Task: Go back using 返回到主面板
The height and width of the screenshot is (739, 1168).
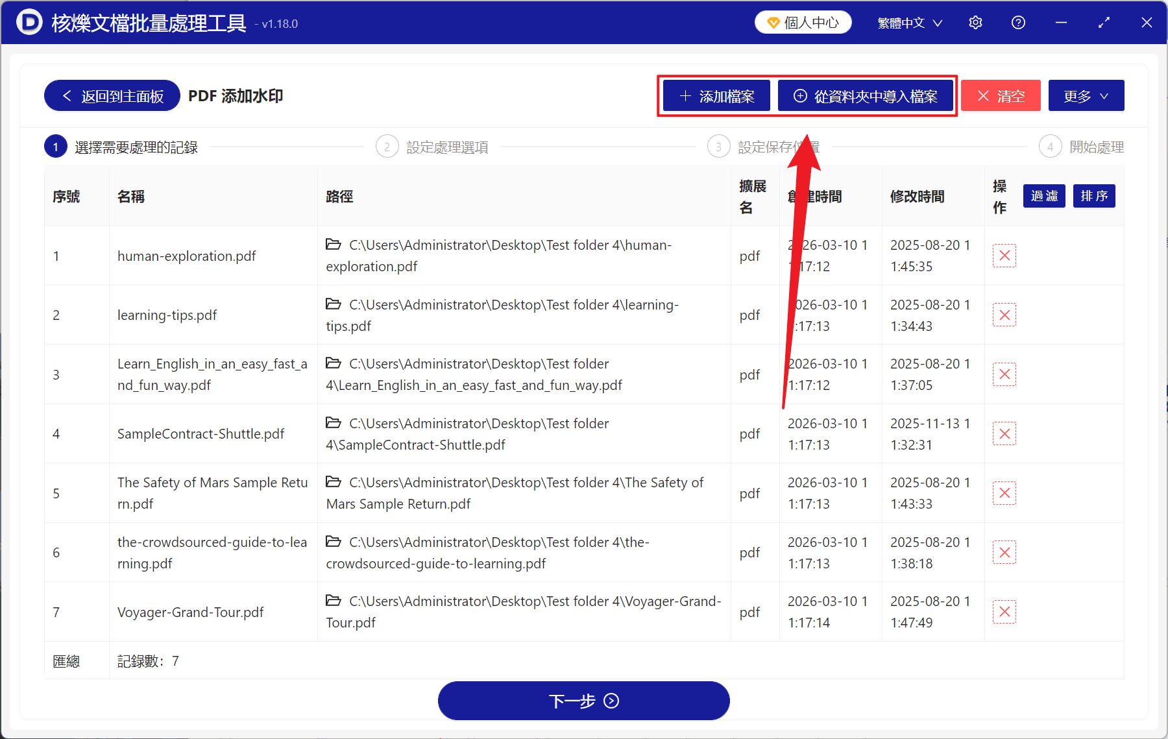Action: [x=111, y=95]
